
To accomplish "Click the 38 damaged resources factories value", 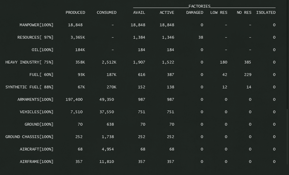I will (x=201, y=37).
